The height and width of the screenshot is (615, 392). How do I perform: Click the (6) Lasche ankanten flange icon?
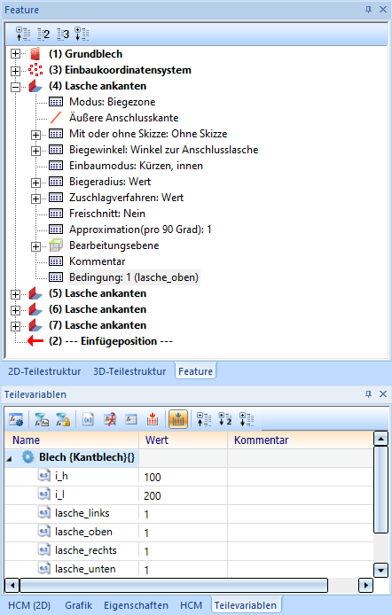[x=35, y=309]
